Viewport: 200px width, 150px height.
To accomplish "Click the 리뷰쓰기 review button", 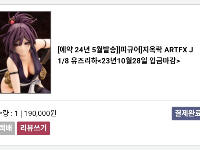I will (x=34, y=128).
